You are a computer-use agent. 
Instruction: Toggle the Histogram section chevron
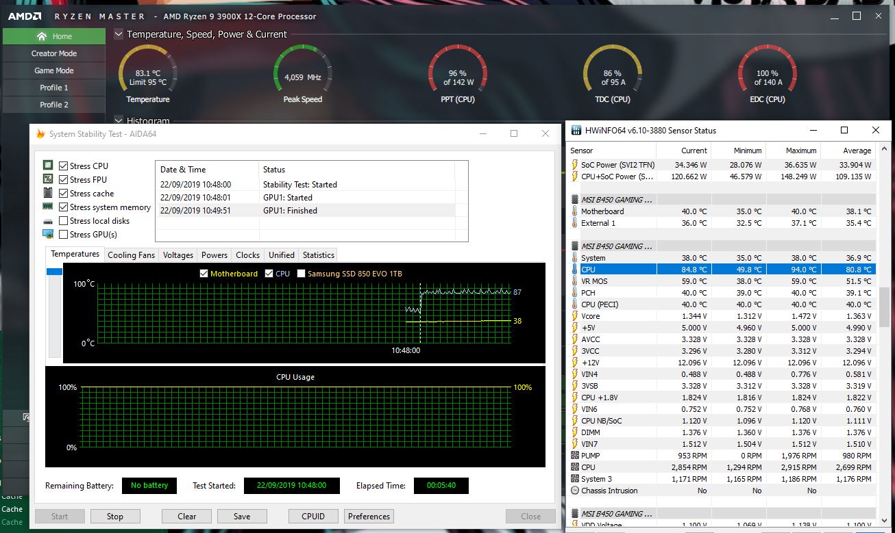[119, 121]
